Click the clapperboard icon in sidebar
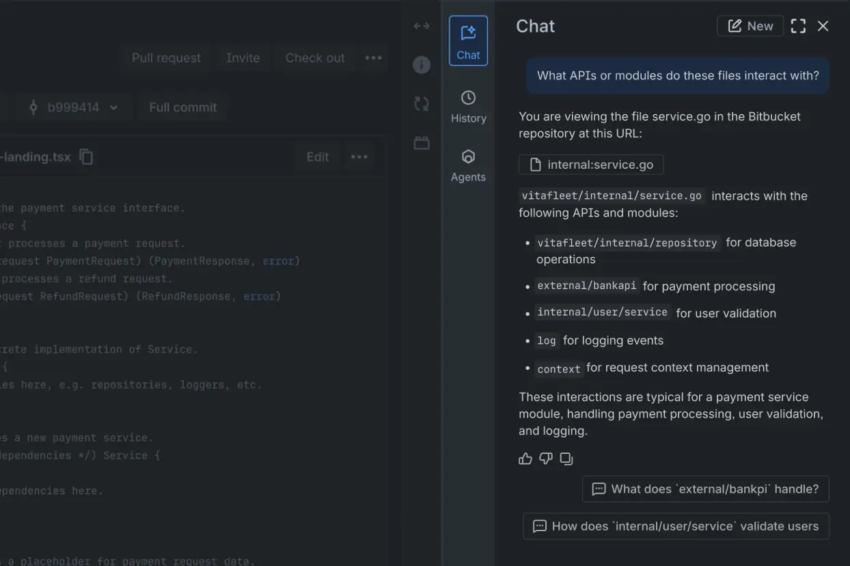 click(x=422, y=143)
